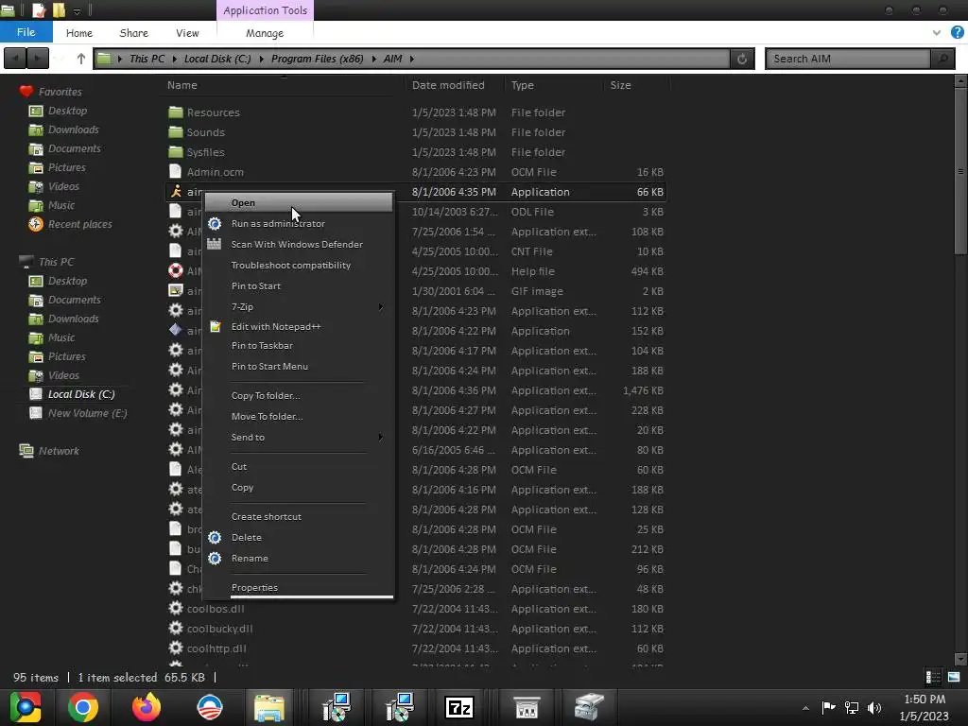Viewport: 968px width, 726px height.
Task: Switch to the Home ribbon tab
Action: (x=79, y=33)
